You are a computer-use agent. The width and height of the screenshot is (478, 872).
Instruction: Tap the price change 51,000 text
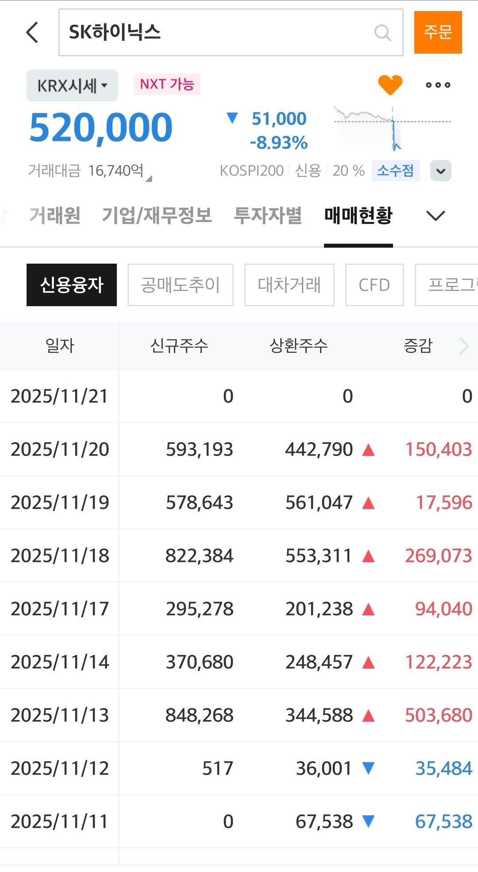[279, 119]
